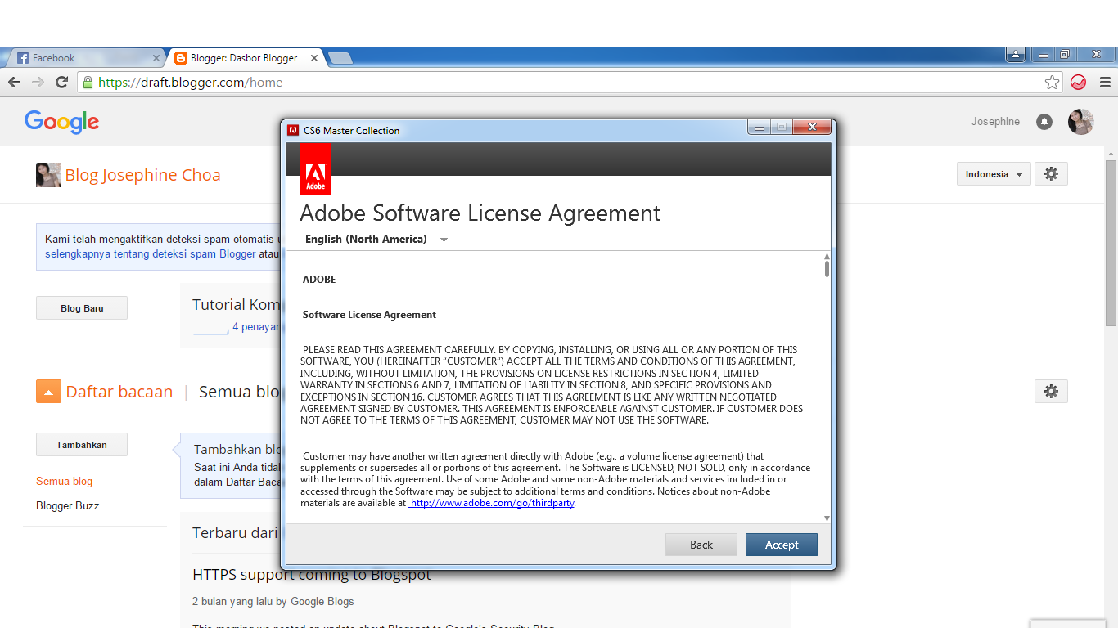Click Chrome forward arrow icon
This screenshot has height=628, width=1118.
(x=38, y=82)
